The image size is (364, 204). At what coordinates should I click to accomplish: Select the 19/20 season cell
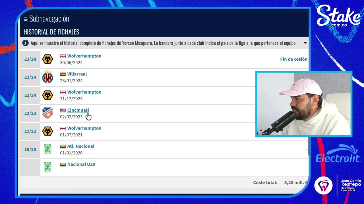[x=30, y=149]
